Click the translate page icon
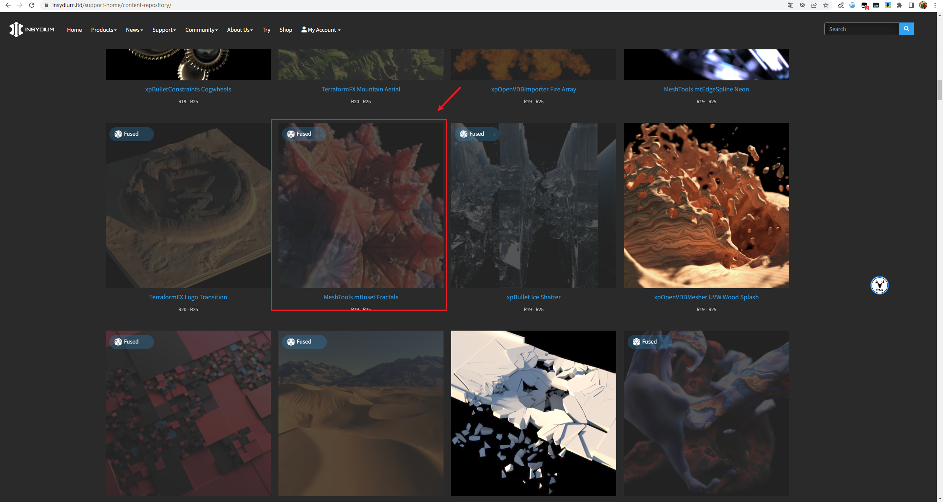 pos(790,5)
